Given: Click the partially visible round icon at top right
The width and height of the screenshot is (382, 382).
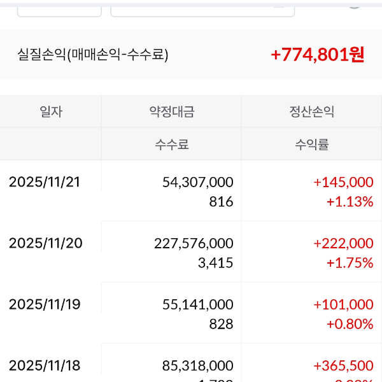Looking at the screenshot, I should point(355,4).
